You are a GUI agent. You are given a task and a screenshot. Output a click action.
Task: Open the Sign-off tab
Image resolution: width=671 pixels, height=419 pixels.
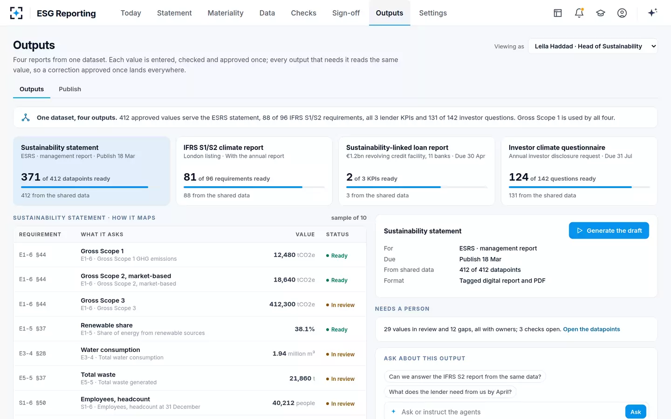point(346,13)
